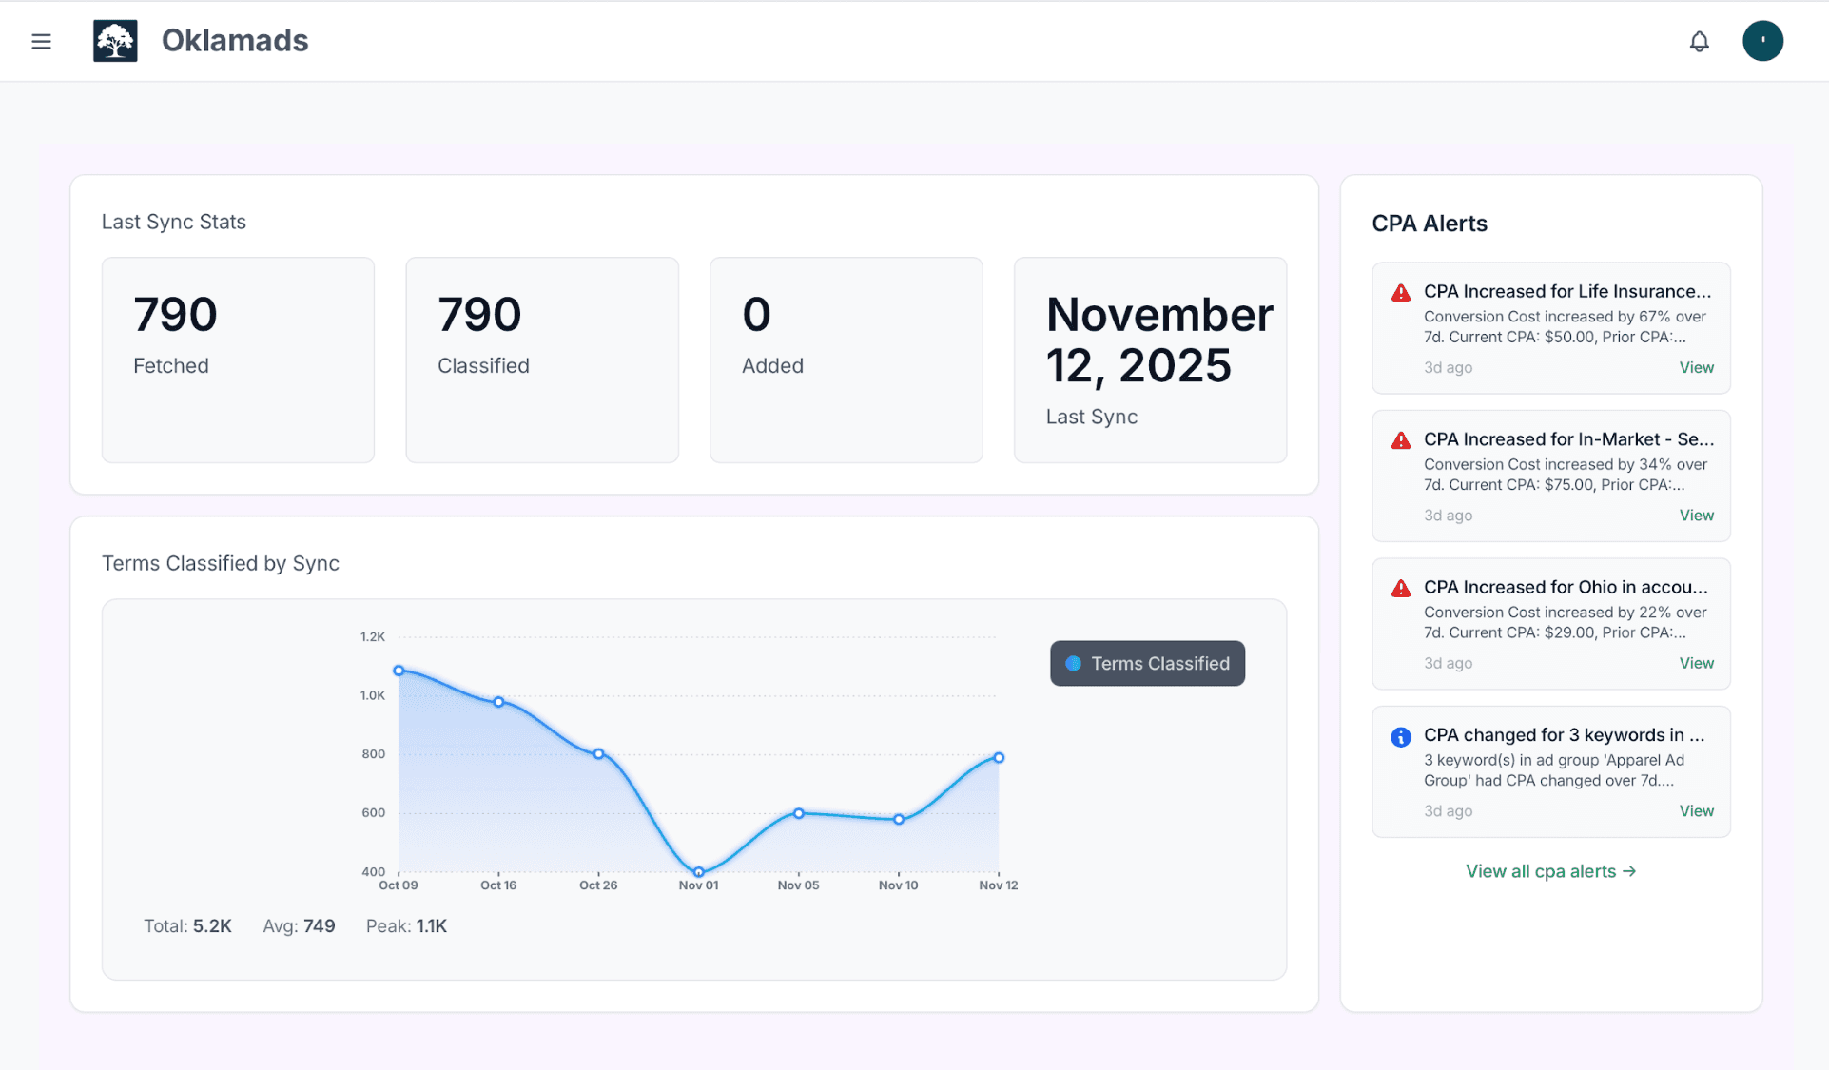The image size is (1829, 1070).
Task: Select the 790 Fetched stat card
Action: click(x=237, y=360)
